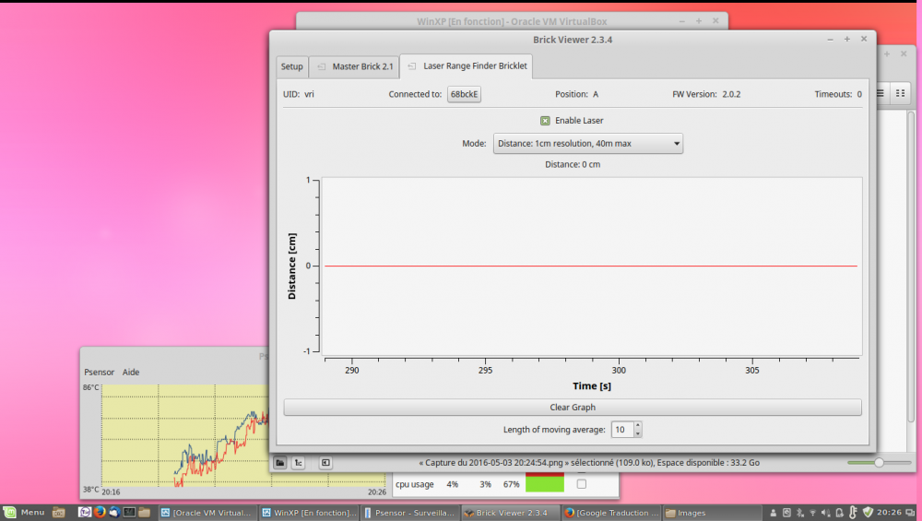
Task: Open the terminal launcher in the taskbar
Action: tap(130, 512)
